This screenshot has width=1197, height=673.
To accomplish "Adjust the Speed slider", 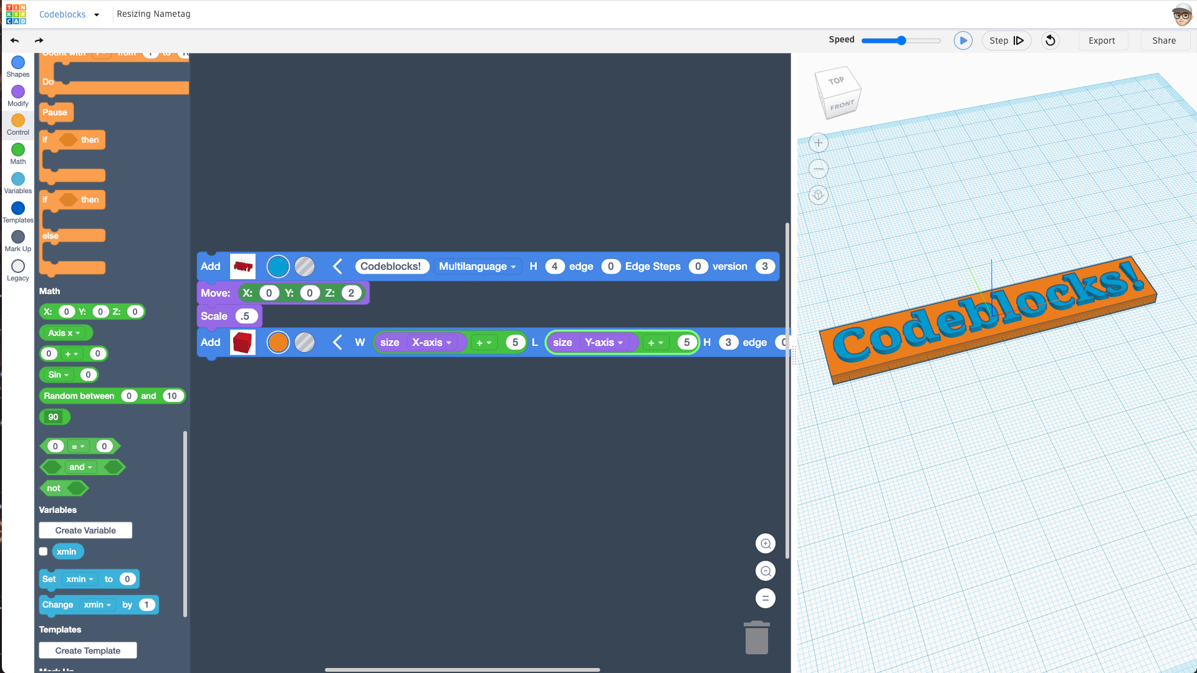I will coord(900,40).
